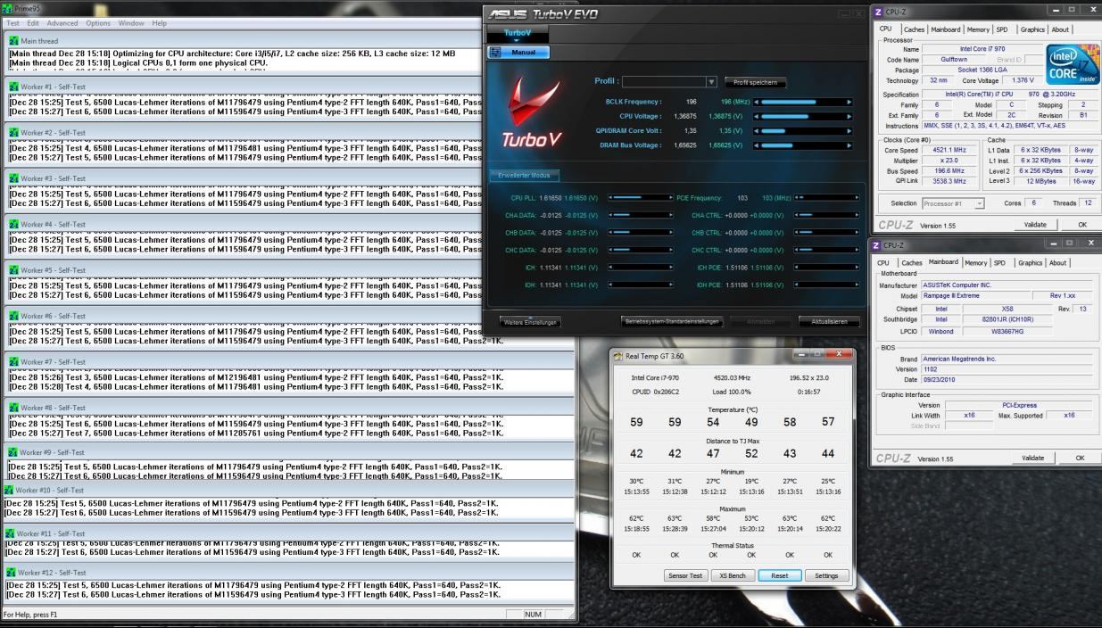Click the Worker #12 Self-Test window icon
1102x628 pixels.
click(x=10, y=573)
